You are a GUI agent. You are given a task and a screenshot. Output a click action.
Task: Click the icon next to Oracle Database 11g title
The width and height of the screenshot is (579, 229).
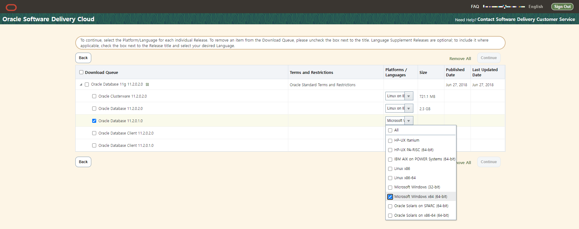pos(147,84)
